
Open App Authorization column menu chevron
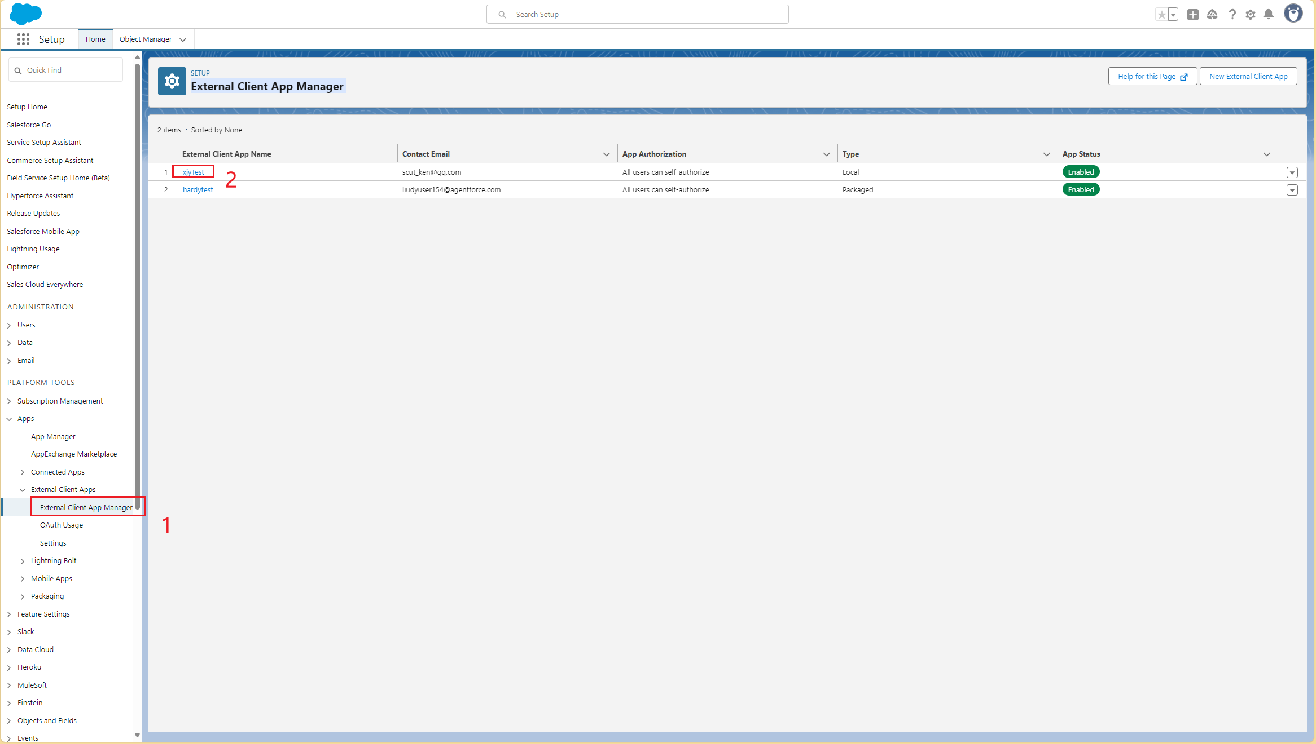826,154
